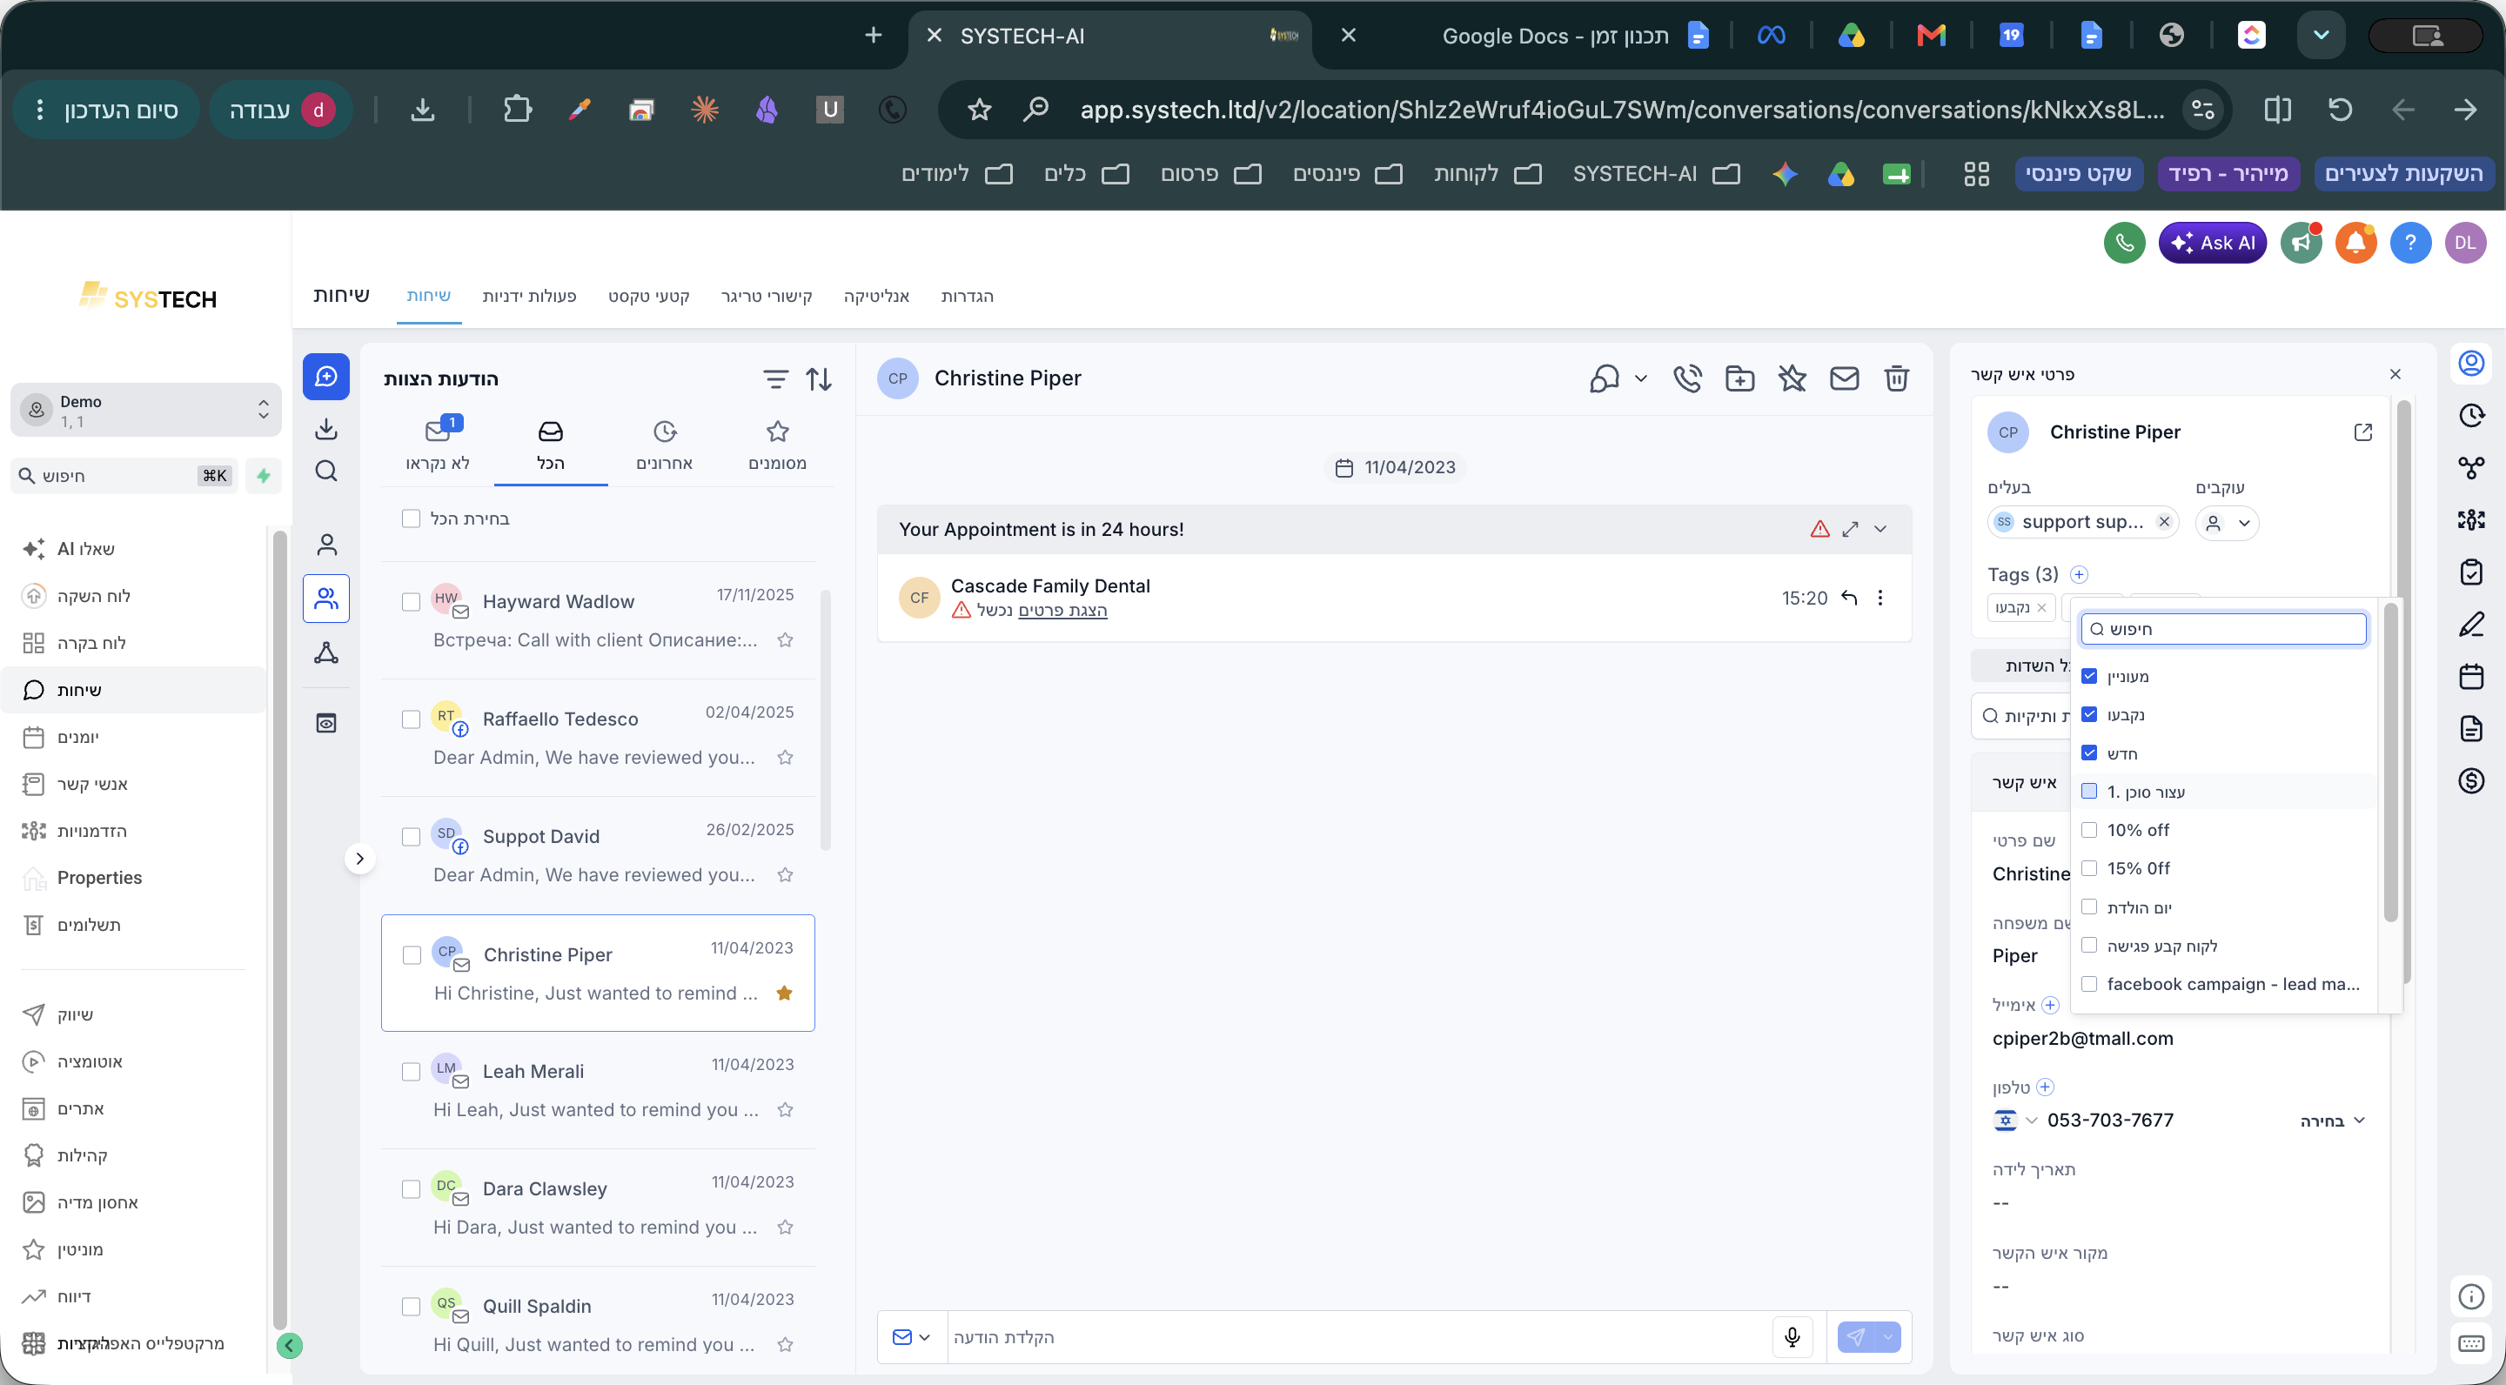The height and width of the screenshot is (1385, 2506).
Task: Open the send options dropdown arrow
Action: 1887,1337
